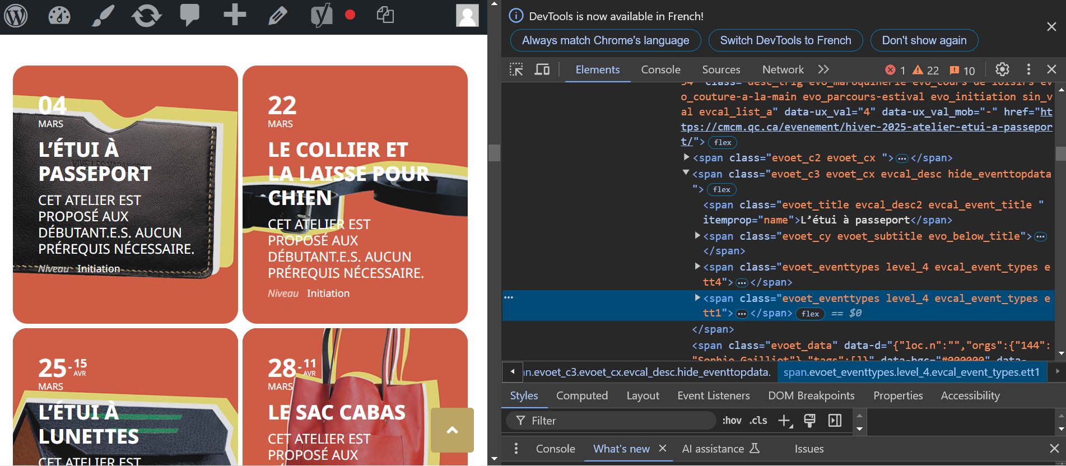
Task: Open the Layout pane tab
Action: click(643, 395)
